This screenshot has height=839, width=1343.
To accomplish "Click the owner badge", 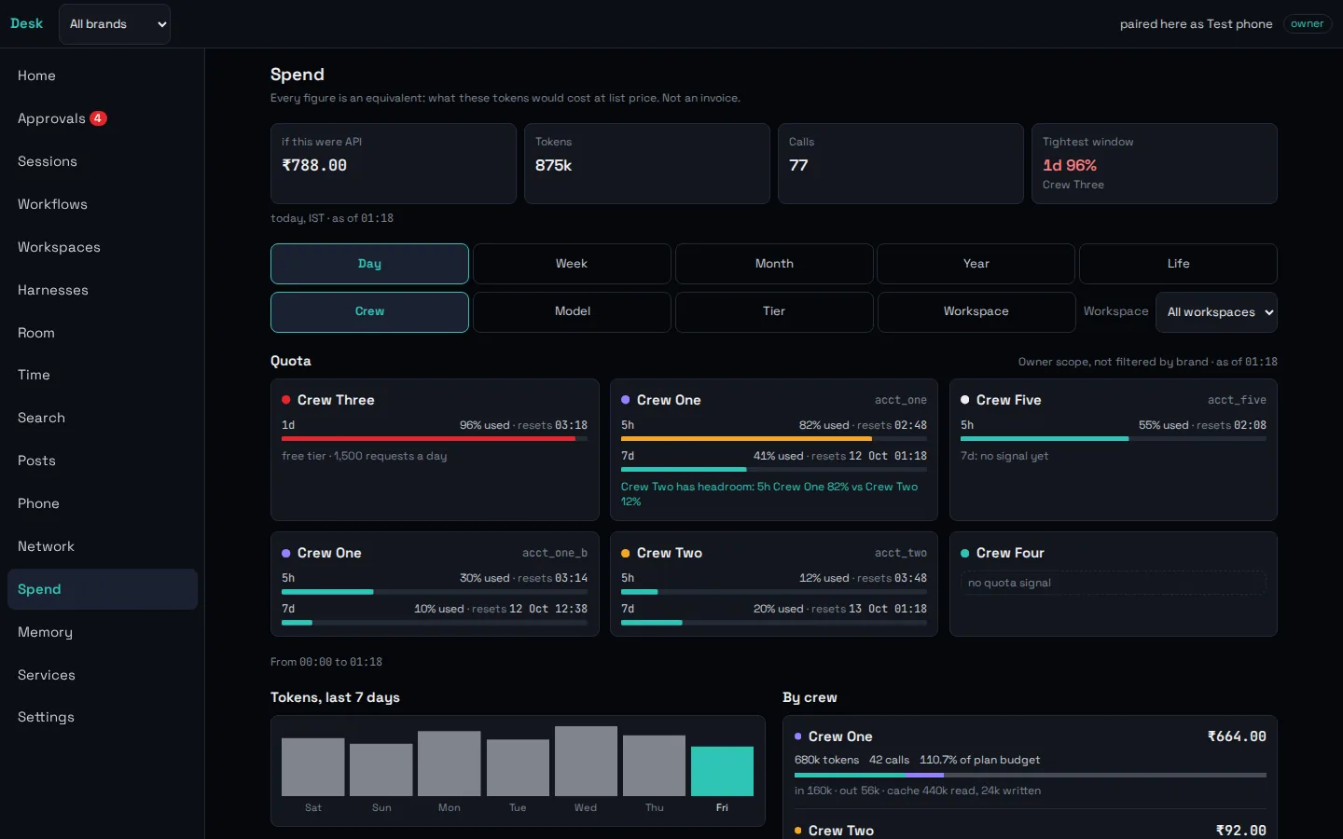I will [1307, 24].
